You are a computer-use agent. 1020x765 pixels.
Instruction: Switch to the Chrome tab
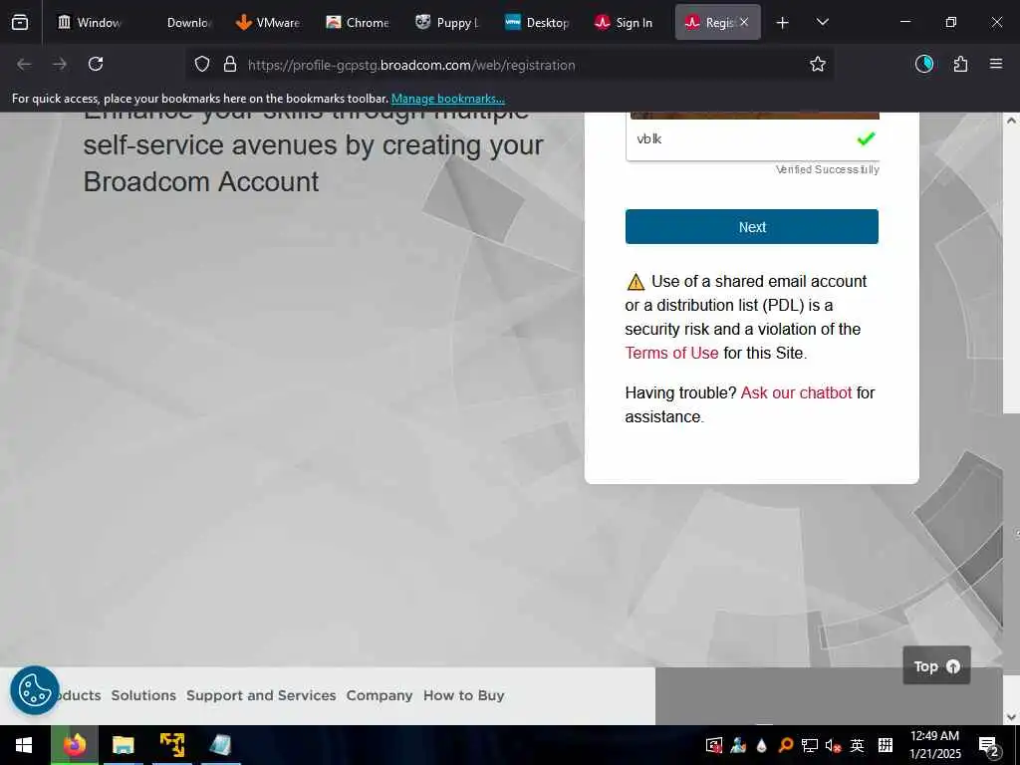point(358,22)
